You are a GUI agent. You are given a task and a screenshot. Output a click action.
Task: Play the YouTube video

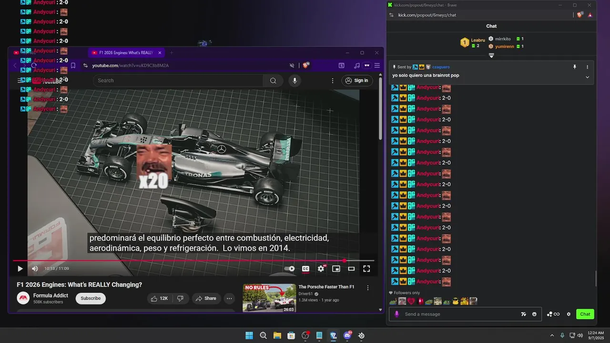20,269
